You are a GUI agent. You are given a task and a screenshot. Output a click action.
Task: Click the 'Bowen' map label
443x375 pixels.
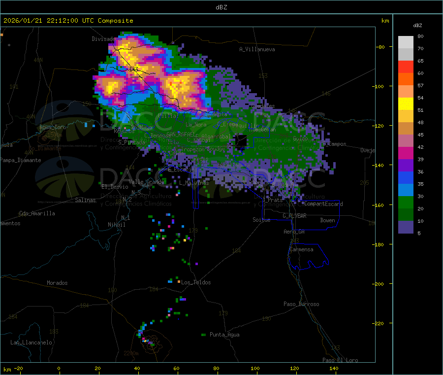[x=327, y=220]
